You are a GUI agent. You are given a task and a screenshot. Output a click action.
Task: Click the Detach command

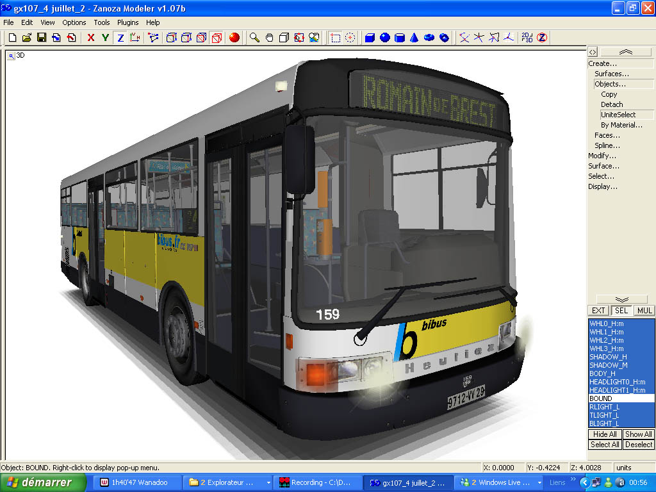tap(612, 104)
